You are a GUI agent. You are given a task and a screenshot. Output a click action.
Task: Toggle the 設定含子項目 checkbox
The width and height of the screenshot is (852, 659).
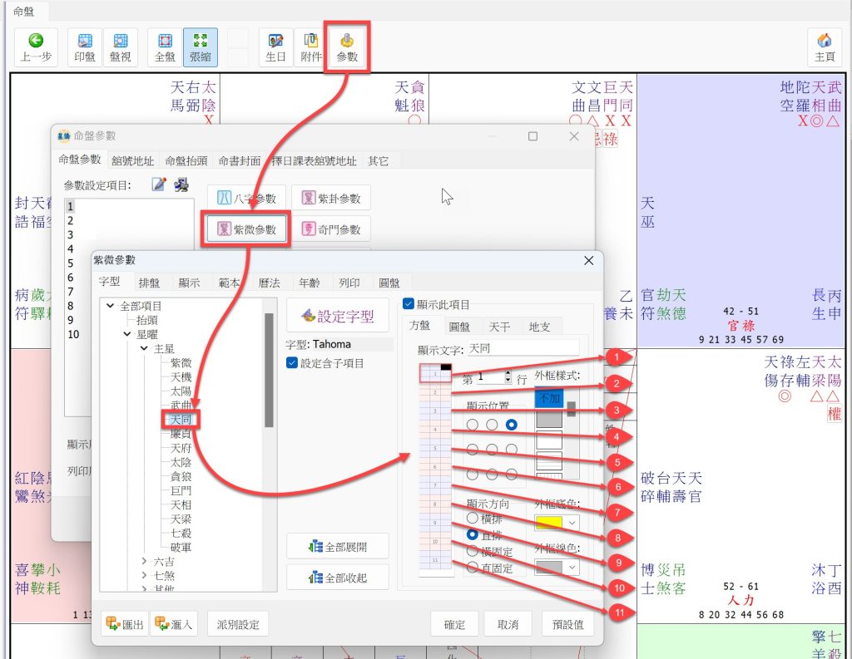[x=291, y=362]
